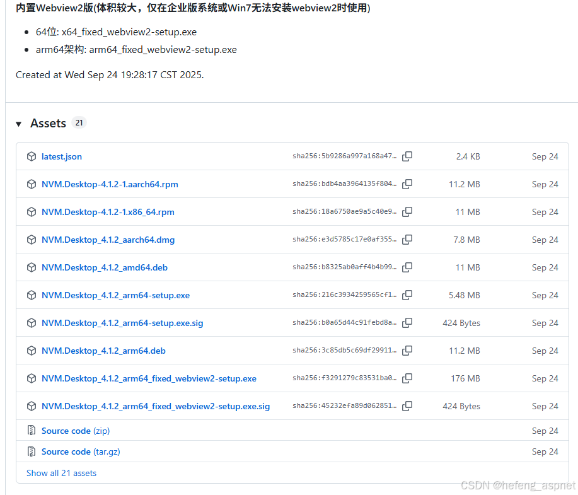Click package icon beside arm64-setup.exe asset
The height and width of the screenshot is (495, 578).
[x=32, y=295]
